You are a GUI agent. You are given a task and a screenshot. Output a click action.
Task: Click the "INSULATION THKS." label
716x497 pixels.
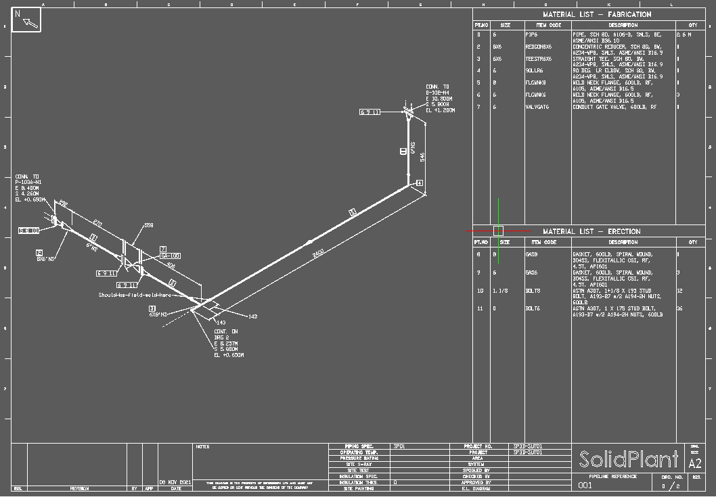(x=359, y=482)
